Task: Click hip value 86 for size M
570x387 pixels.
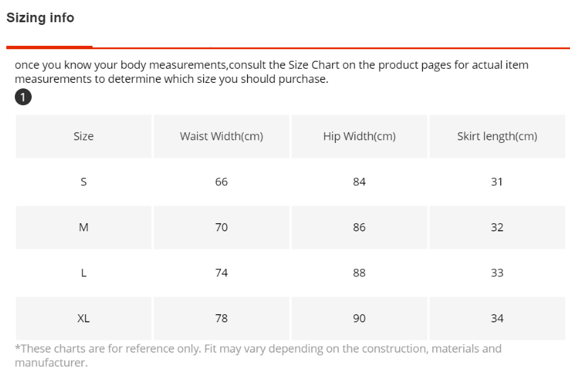Action: (x=359, y=227)
